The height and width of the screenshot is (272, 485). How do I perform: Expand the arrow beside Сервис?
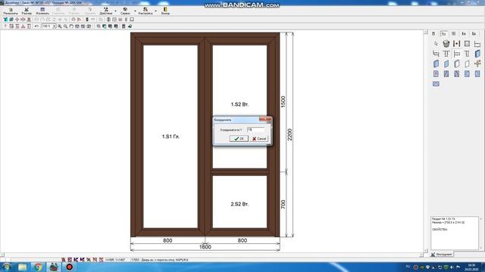coord(135,11)
